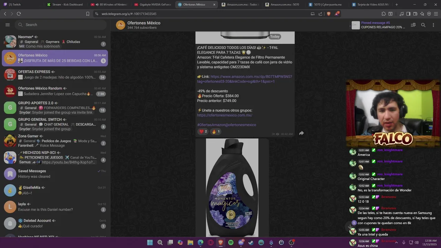Switch to 80 Minutes of Nintendo tab
This screenshot has width=441, height=248.
tap(109, 4)
